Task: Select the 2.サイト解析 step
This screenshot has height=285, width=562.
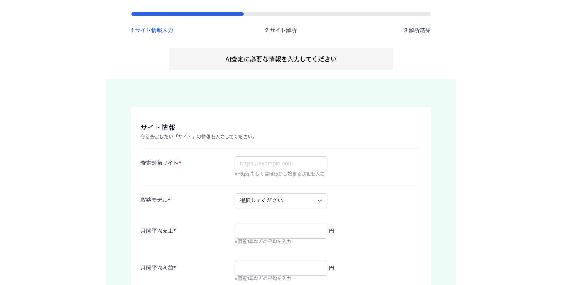Action: [x=281, y=30]
